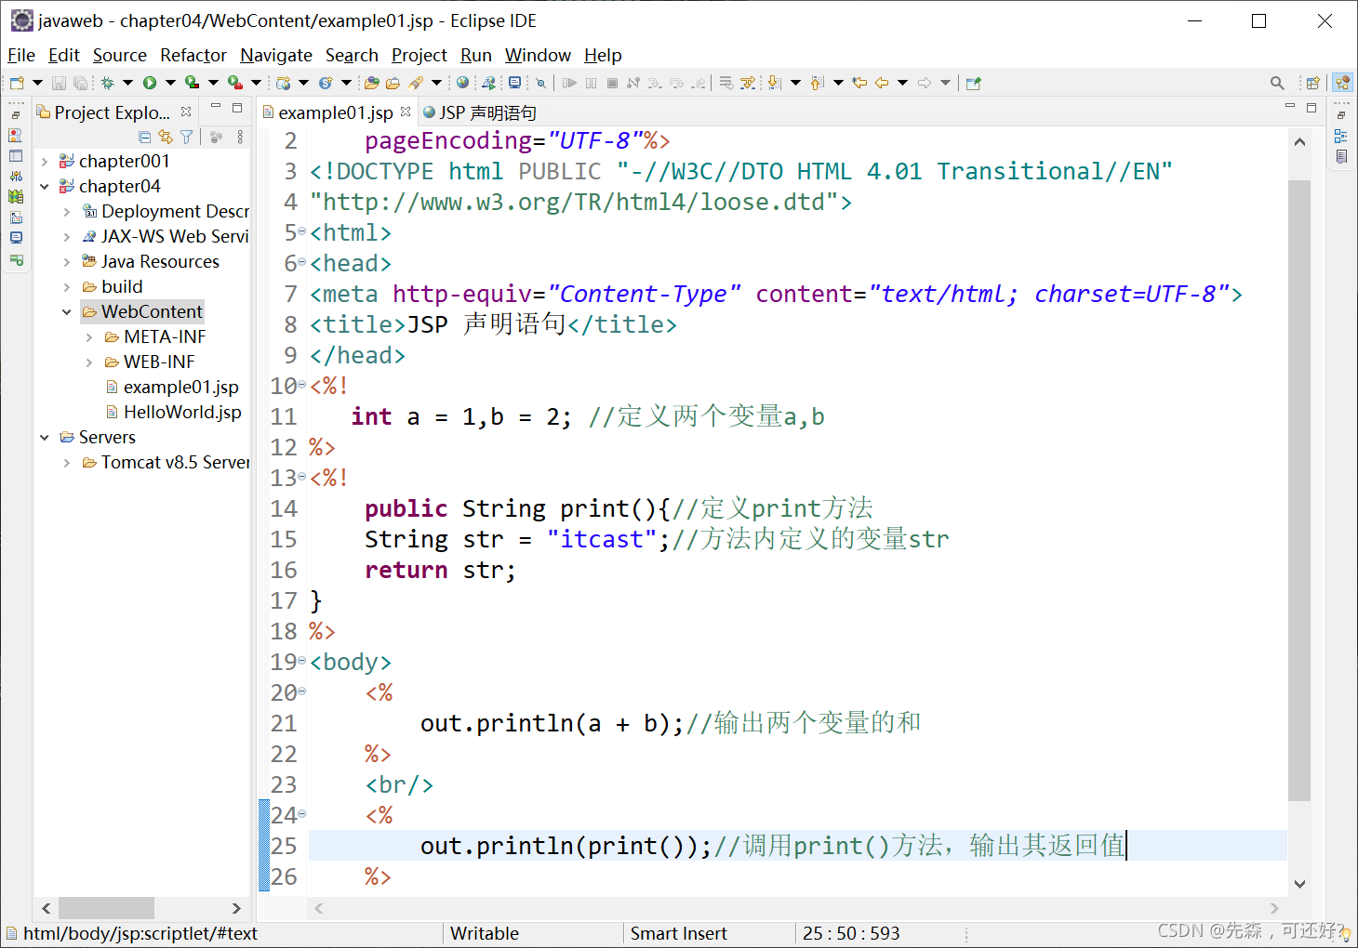Toggle the line 20 scriptlet fold marker
The width and height of the screenshot is (1358, 948).
click(300, 692)
